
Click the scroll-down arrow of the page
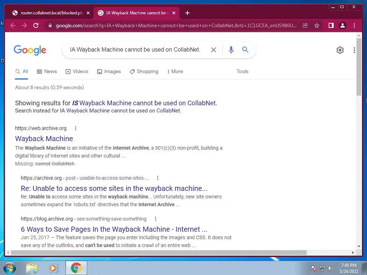coord(359,246)
